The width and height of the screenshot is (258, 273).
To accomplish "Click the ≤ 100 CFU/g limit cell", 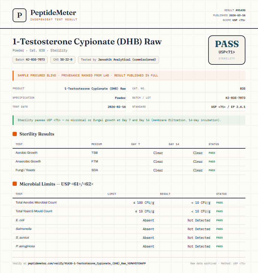I will coord(144,203).
